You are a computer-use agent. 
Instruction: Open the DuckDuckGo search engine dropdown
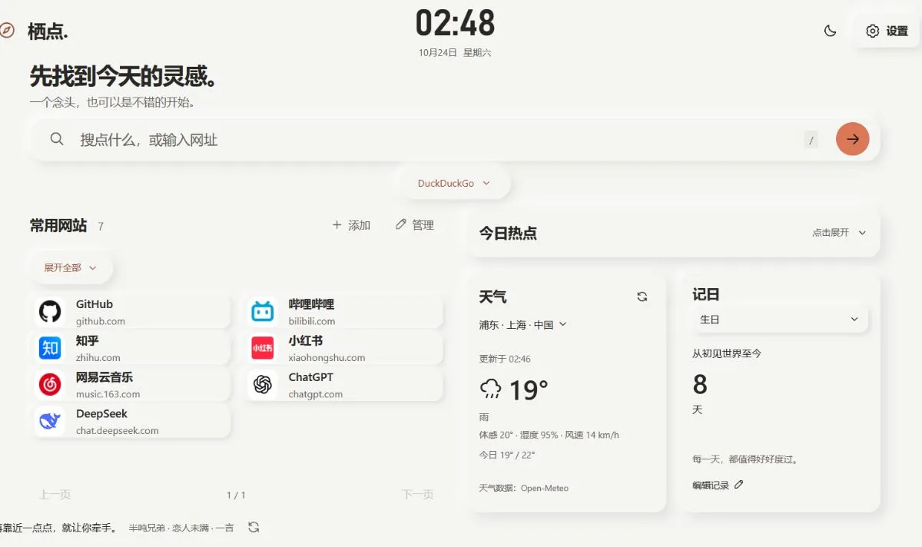coord(453,184)
